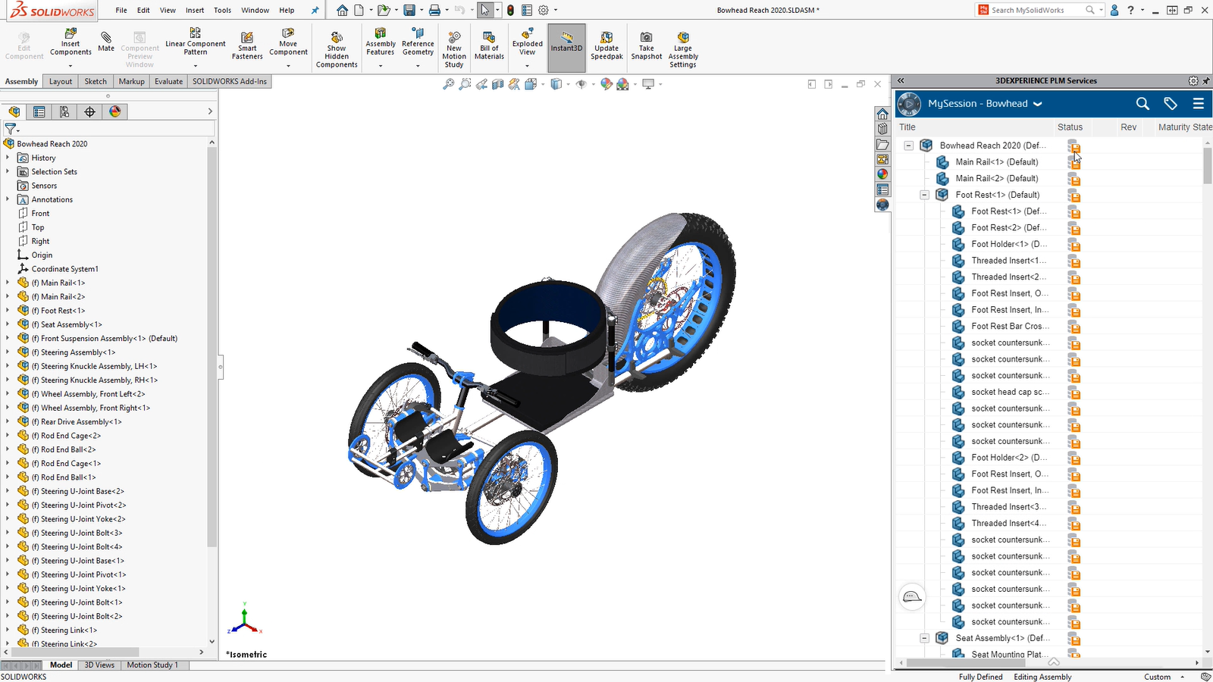Open the Insert menu

point(195,10)
